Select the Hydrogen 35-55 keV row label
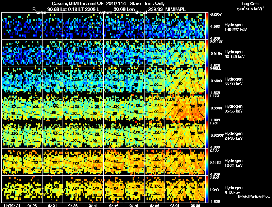Image resolution: width=272 pixels, height=207 pixels. click(x=234, y=109)
